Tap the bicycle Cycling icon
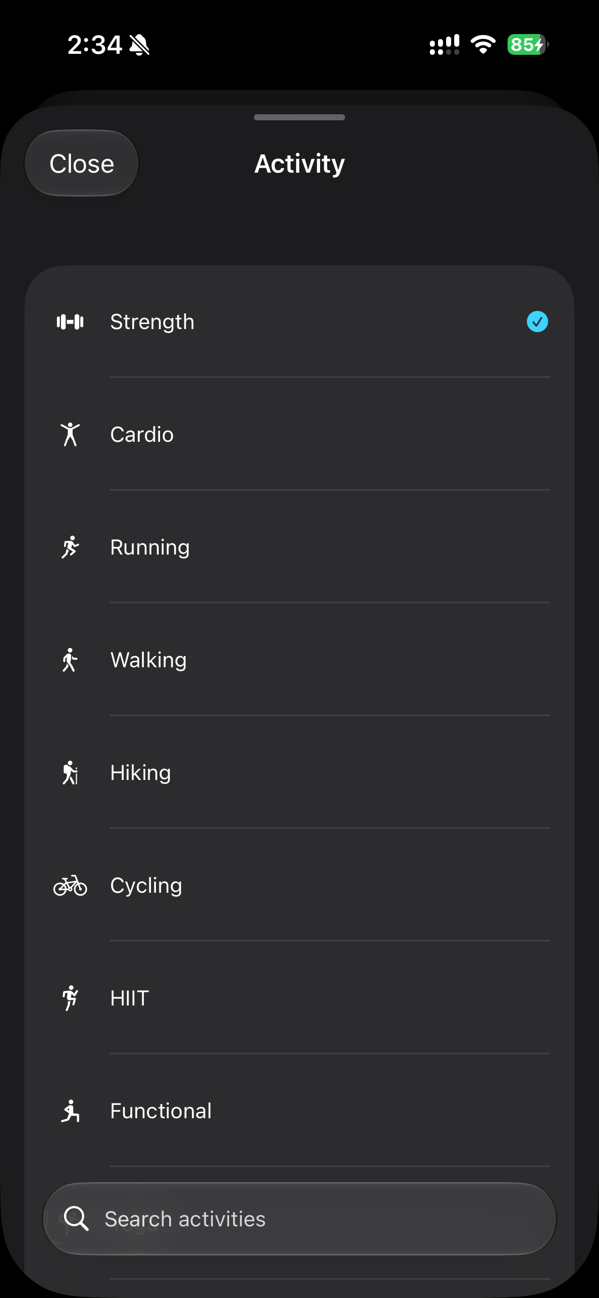The width and height of the screenshot is (599, 1298). (70, 886)
